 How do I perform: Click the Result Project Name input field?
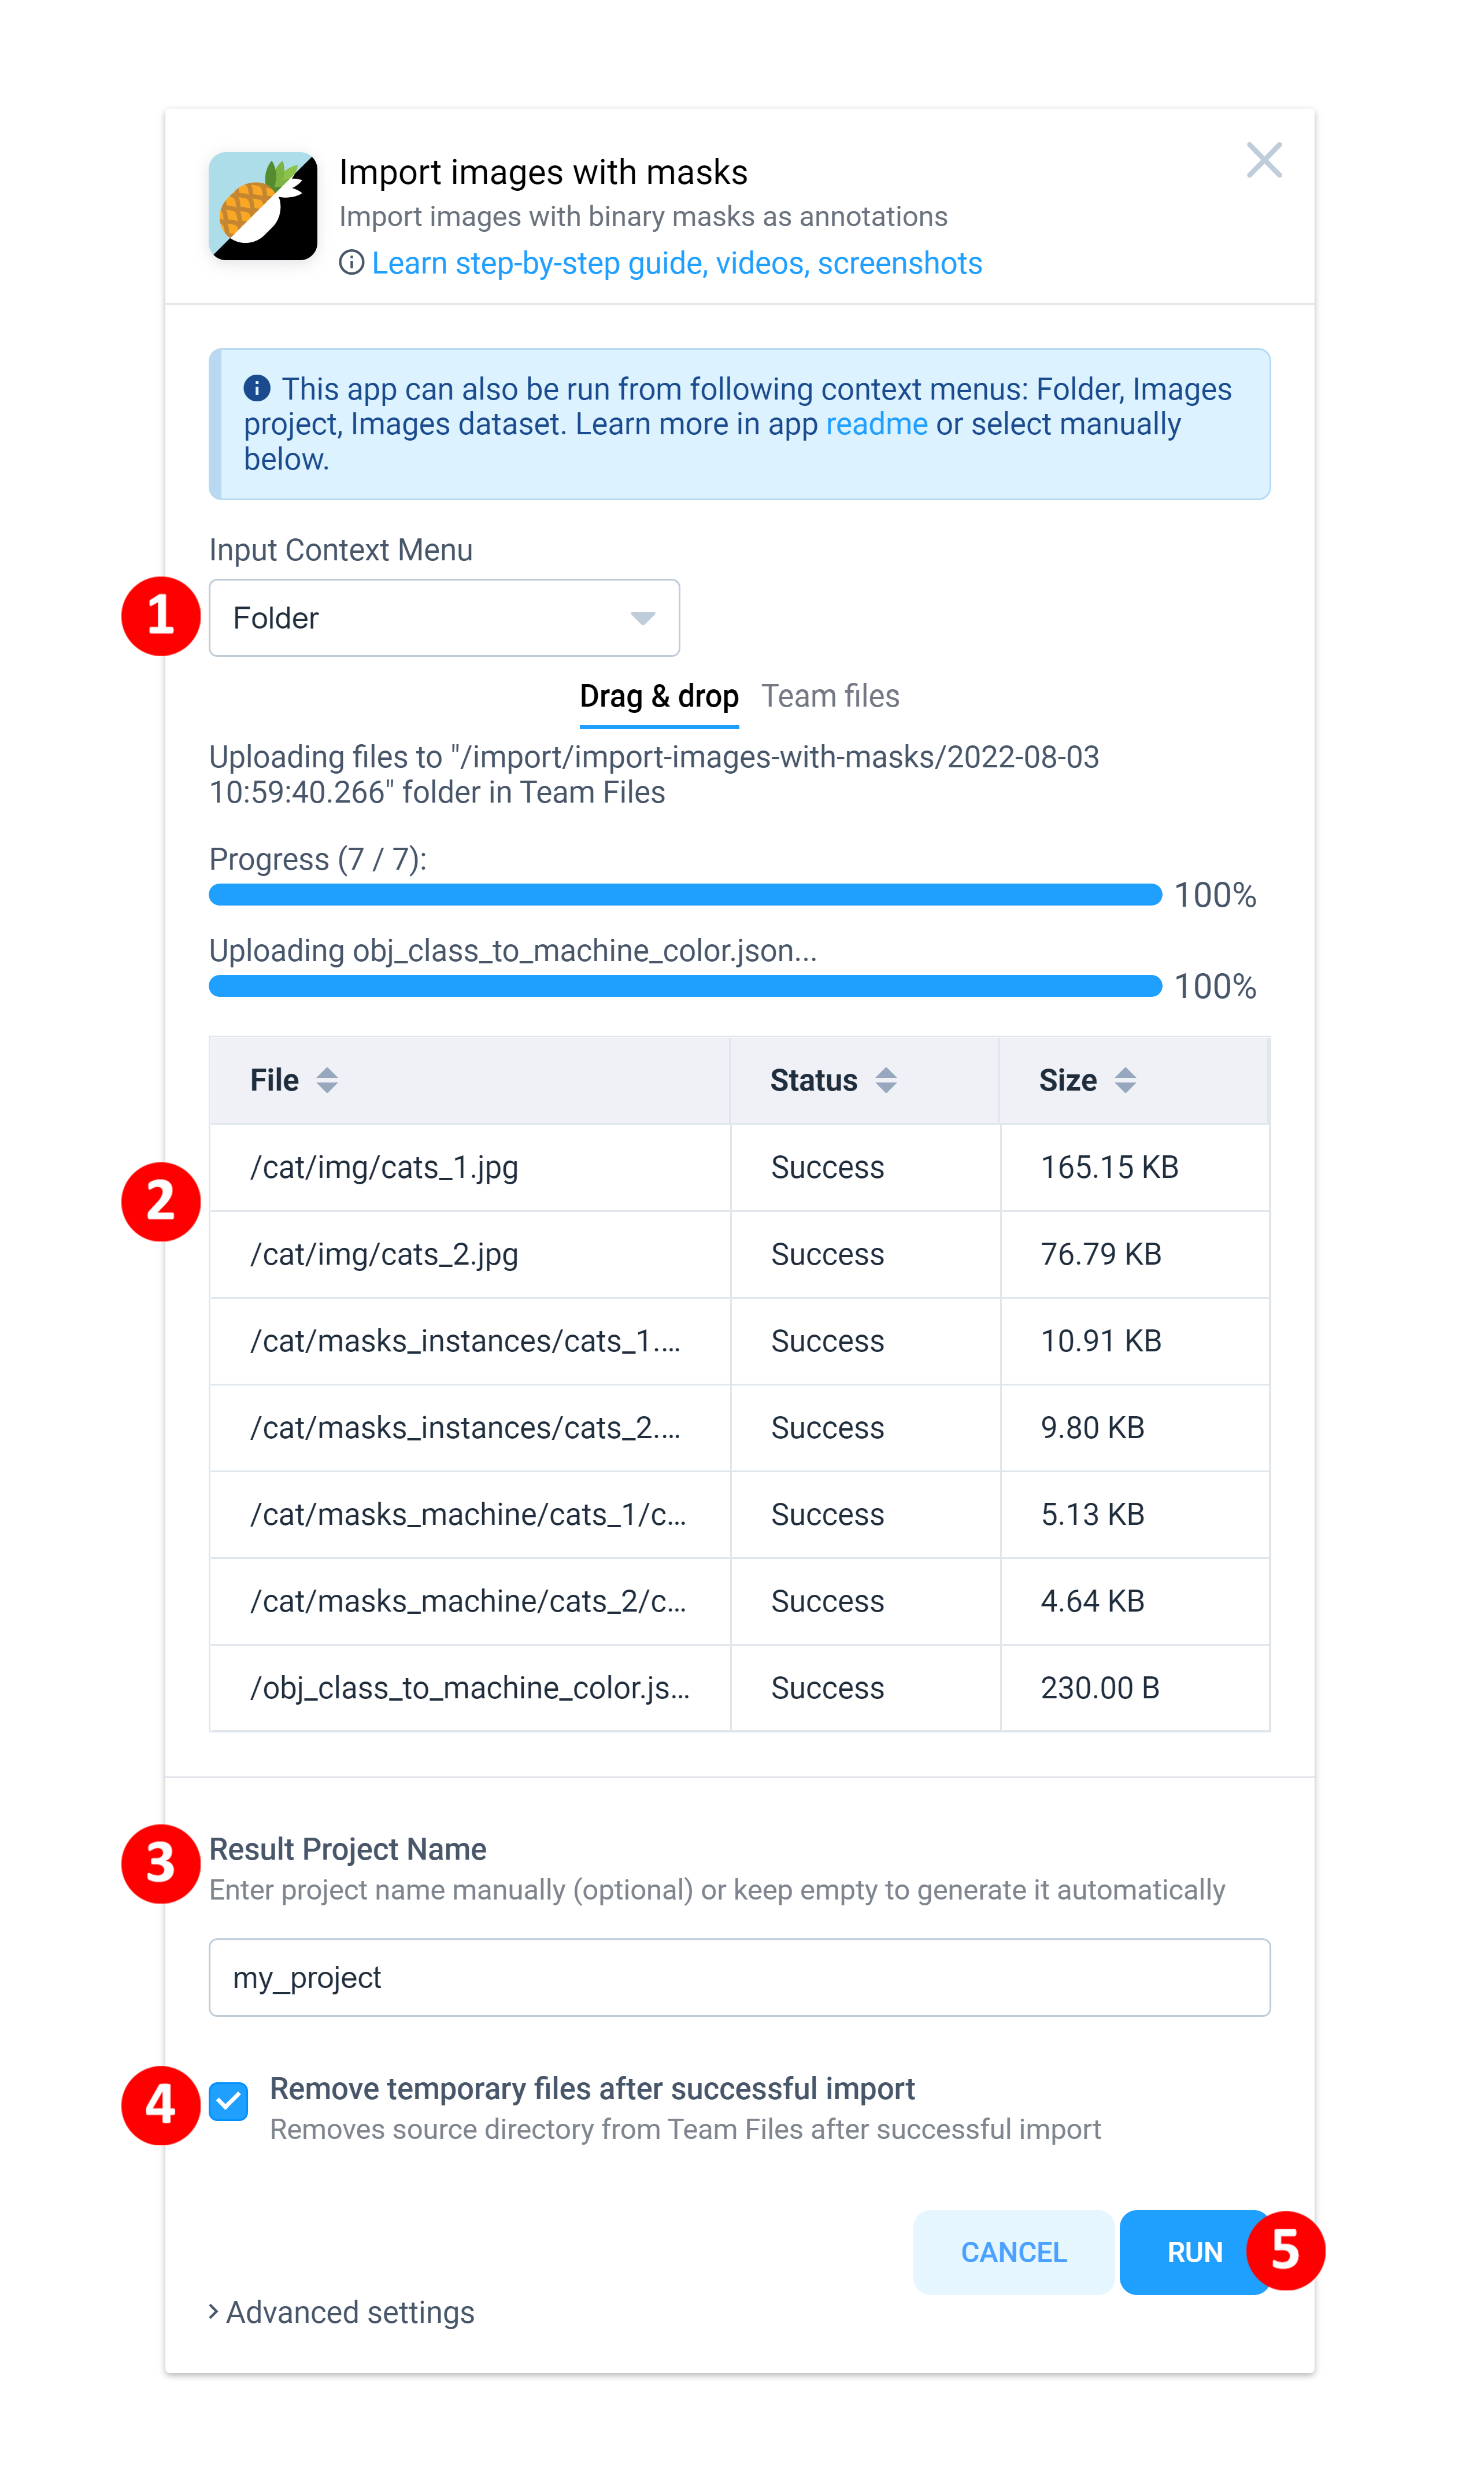[739, 1978]
